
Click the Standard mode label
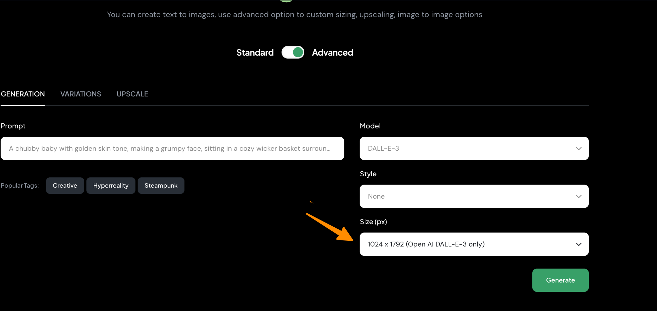coord(255,53)
